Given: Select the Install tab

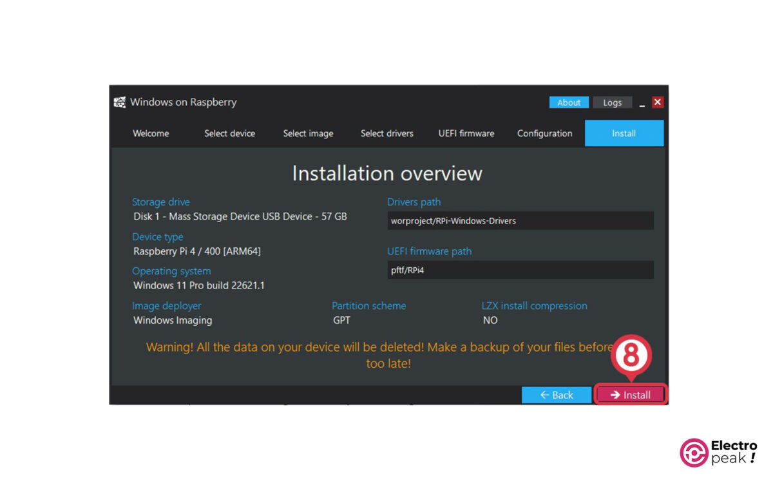Looking at the screenshot, I should pyautogui.click(x=624, y=133).
